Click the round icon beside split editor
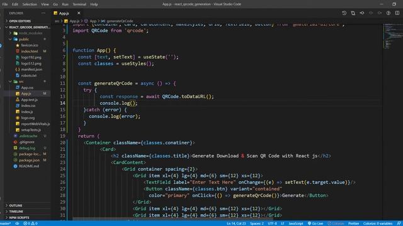Screen dimensions: 403x226 pos(389,13)
